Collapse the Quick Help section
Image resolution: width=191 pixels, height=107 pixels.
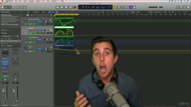coord(1,12)
